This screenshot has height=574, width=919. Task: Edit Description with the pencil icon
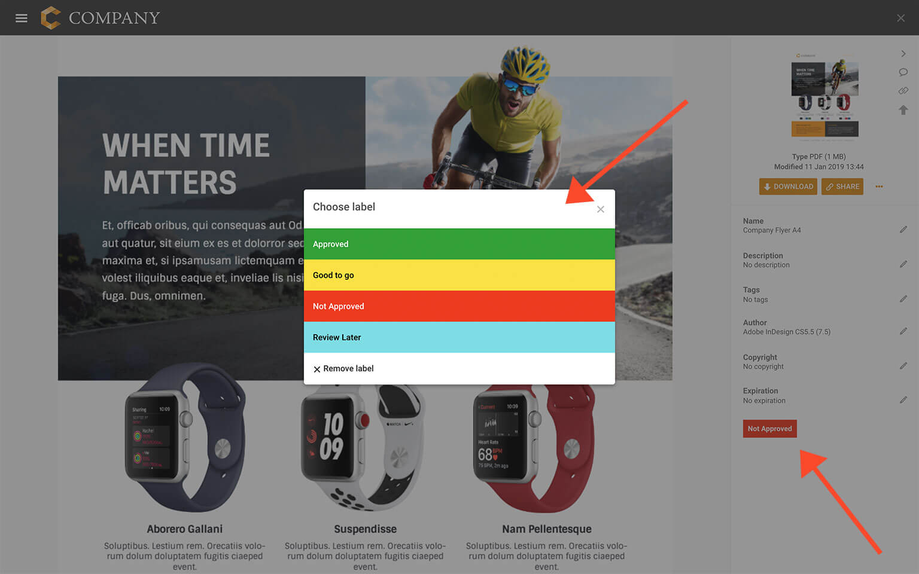point(903,264)
